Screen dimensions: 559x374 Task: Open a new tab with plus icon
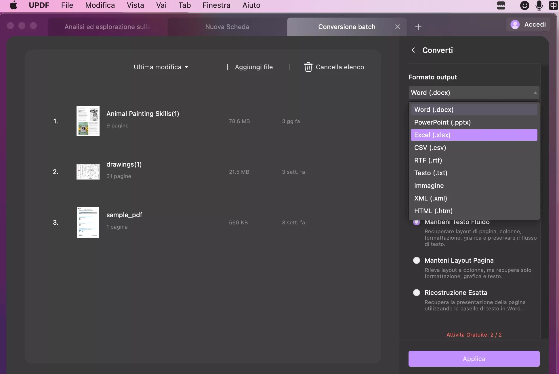(418, 27)
